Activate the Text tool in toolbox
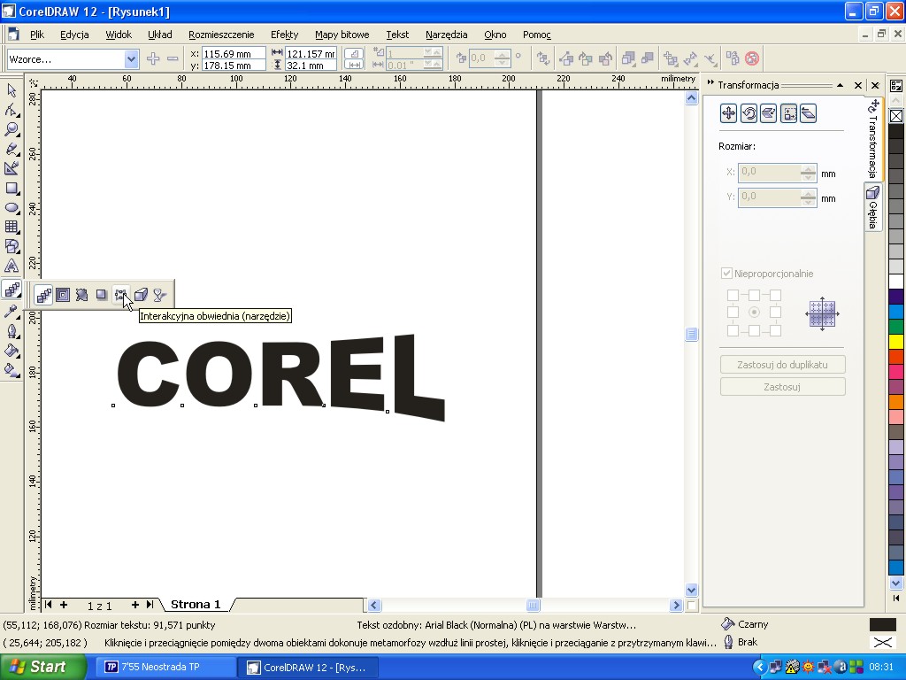The image size is (906, 680). pos(12,266)
